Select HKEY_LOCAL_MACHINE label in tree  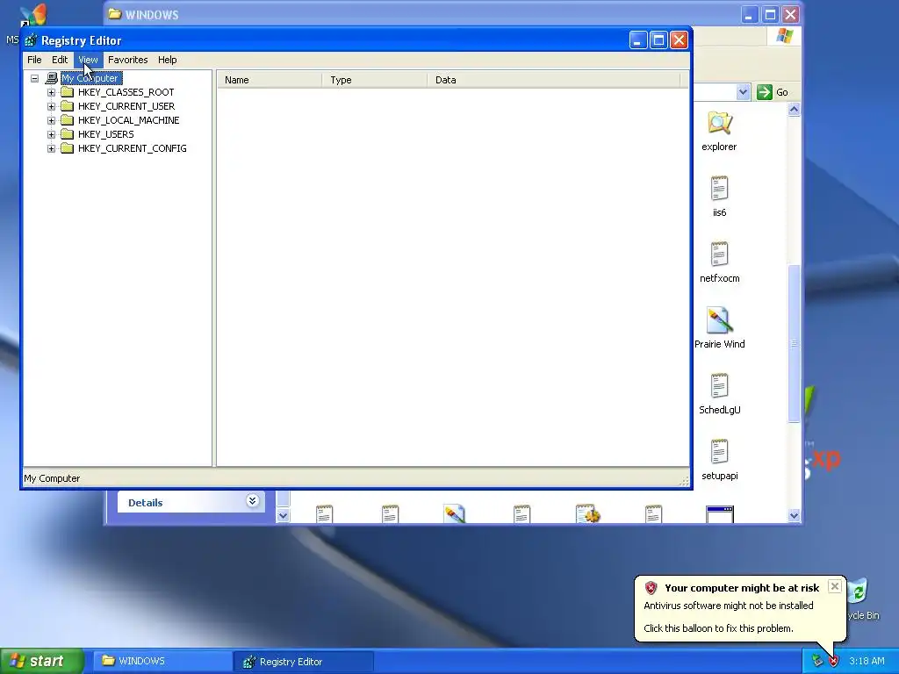[x=128, y=120]
